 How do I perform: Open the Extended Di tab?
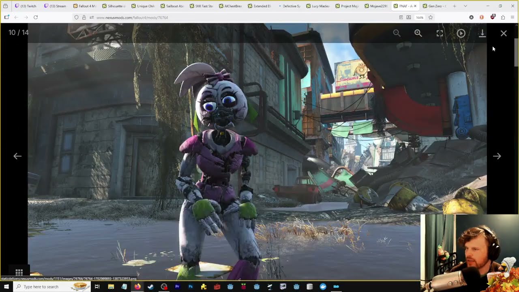click(260, 6)
